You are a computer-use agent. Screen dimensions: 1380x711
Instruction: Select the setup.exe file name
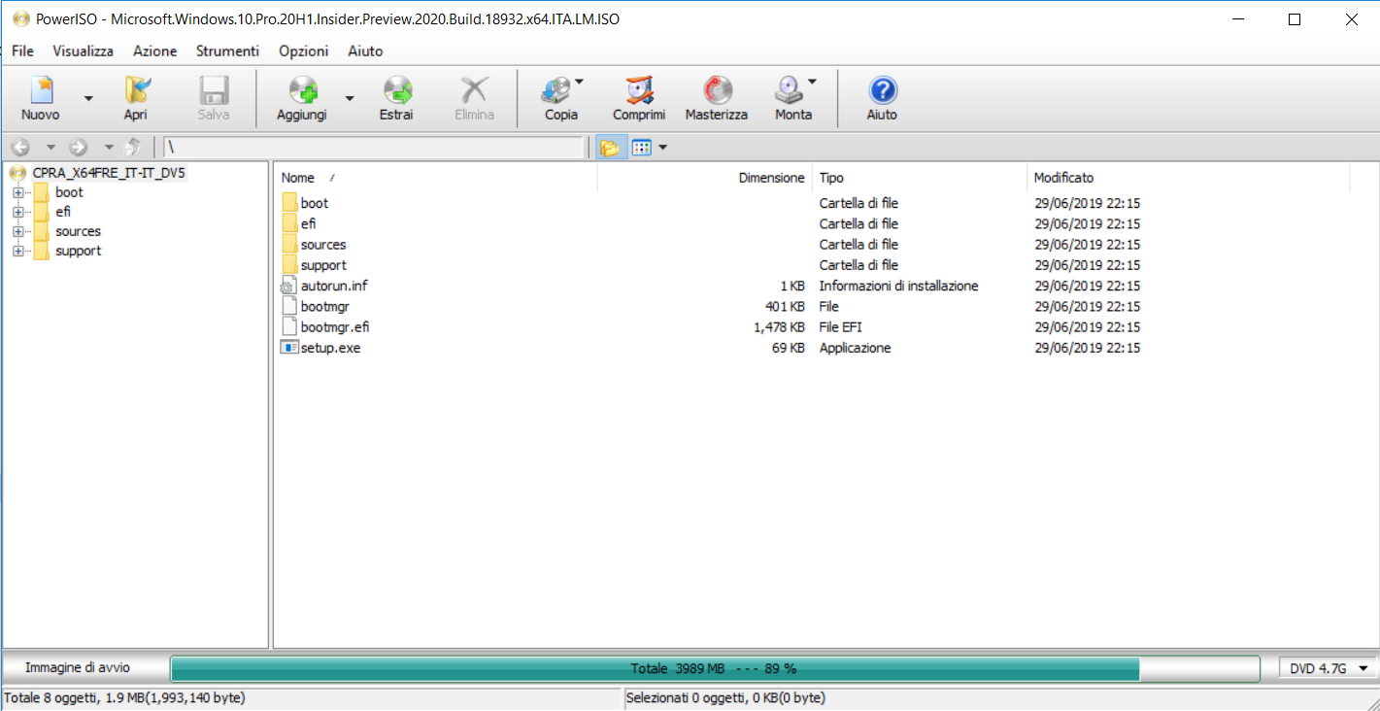click(x=330, y=348)
